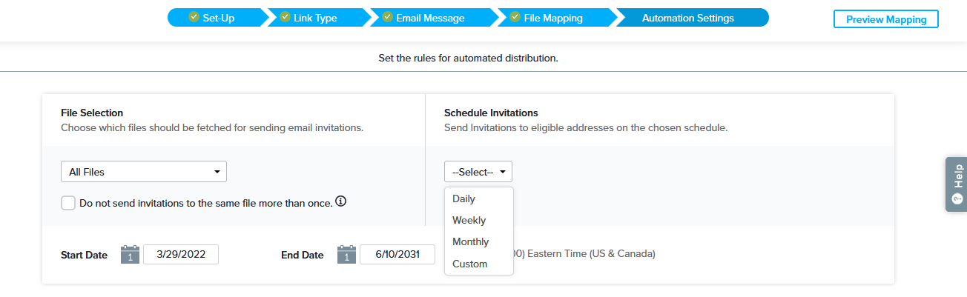
Task: Click the Email Message checkmark icon
Action: point(387,17)
